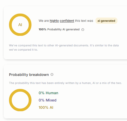Click the 'ai generated' badge
The image size is (127, 121).
pyautogui.click(x=106, y=21)
